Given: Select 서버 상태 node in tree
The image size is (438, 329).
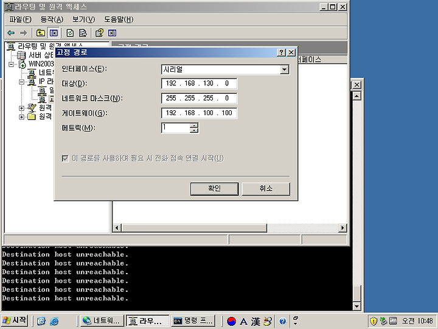Looking at the screenshot, I should (x=41, y=55).
